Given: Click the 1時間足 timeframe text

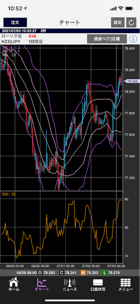Looking at the screenshot, I should coord(35,41).
